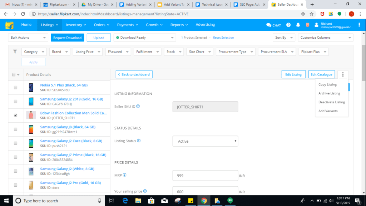Image resolution: width=366 pixels, height=206 pixels.
Task: Click the MRP input field showing 999
Action: tap(206, 176)
